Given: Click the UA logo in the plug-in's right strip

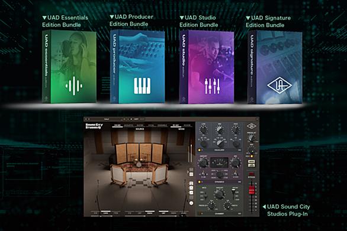Looking at the screenshot, I should coord(252,126).
